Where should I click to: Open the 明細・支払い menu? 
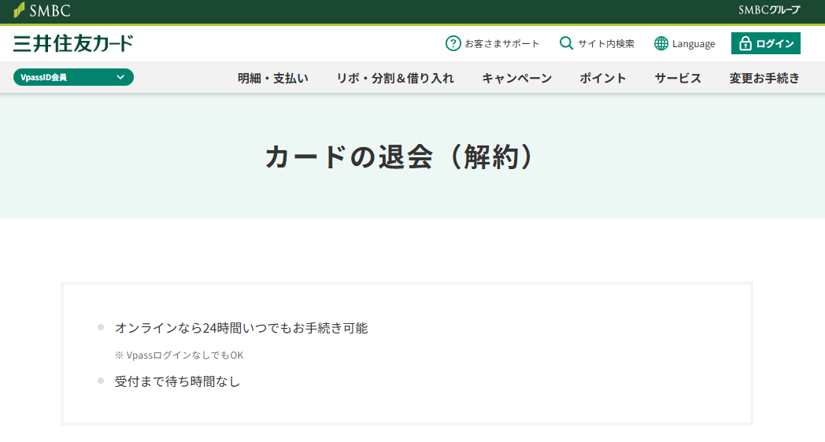coord(273,78)
